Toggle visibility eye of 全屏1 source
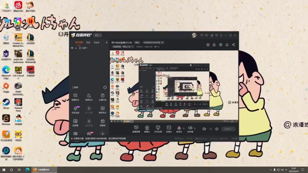This screenshot has width=308, height=173. 72,48
